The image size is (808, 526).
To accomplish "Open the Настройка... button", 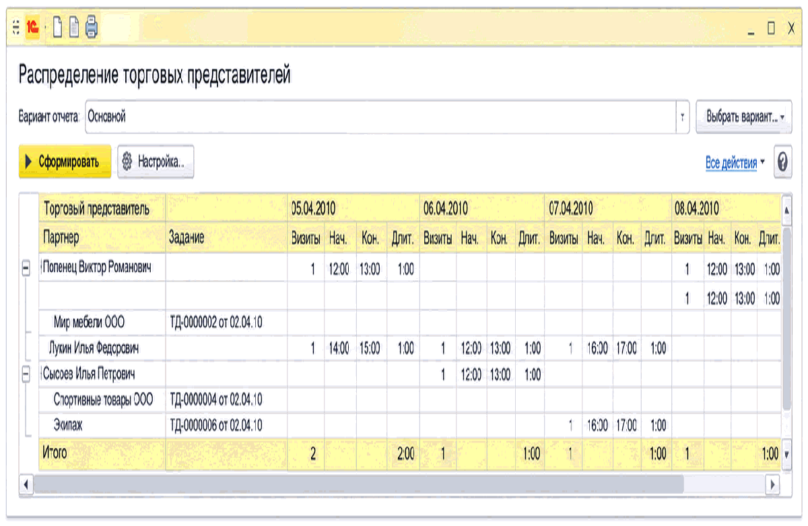I will tap(156, 162).
